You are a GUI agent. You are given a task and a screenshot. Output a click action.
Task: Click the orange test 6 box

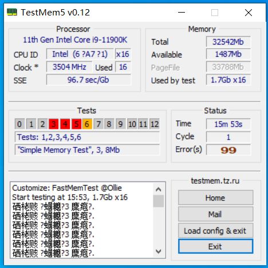point(87,124)
